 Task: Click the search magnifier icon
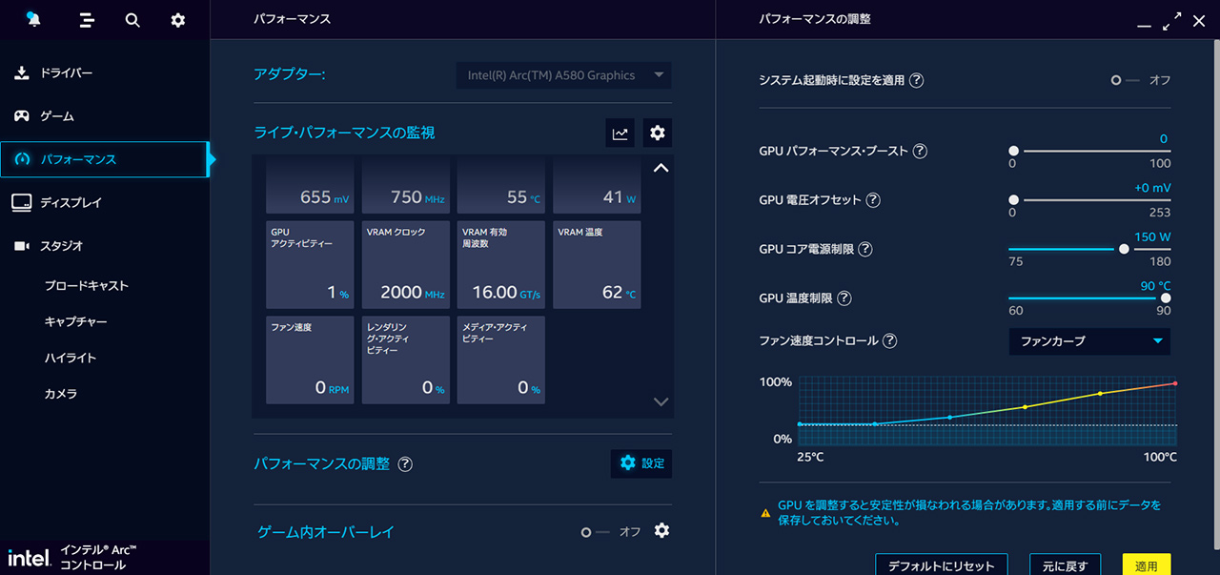pyautogui.click(x=132, y=19)
